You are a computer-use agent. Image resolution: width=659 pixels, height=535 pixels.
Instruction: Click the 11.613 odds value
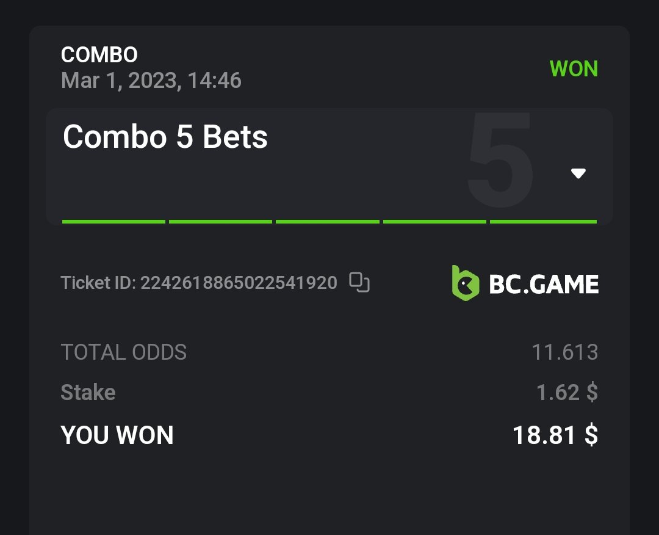coord(564,352)
